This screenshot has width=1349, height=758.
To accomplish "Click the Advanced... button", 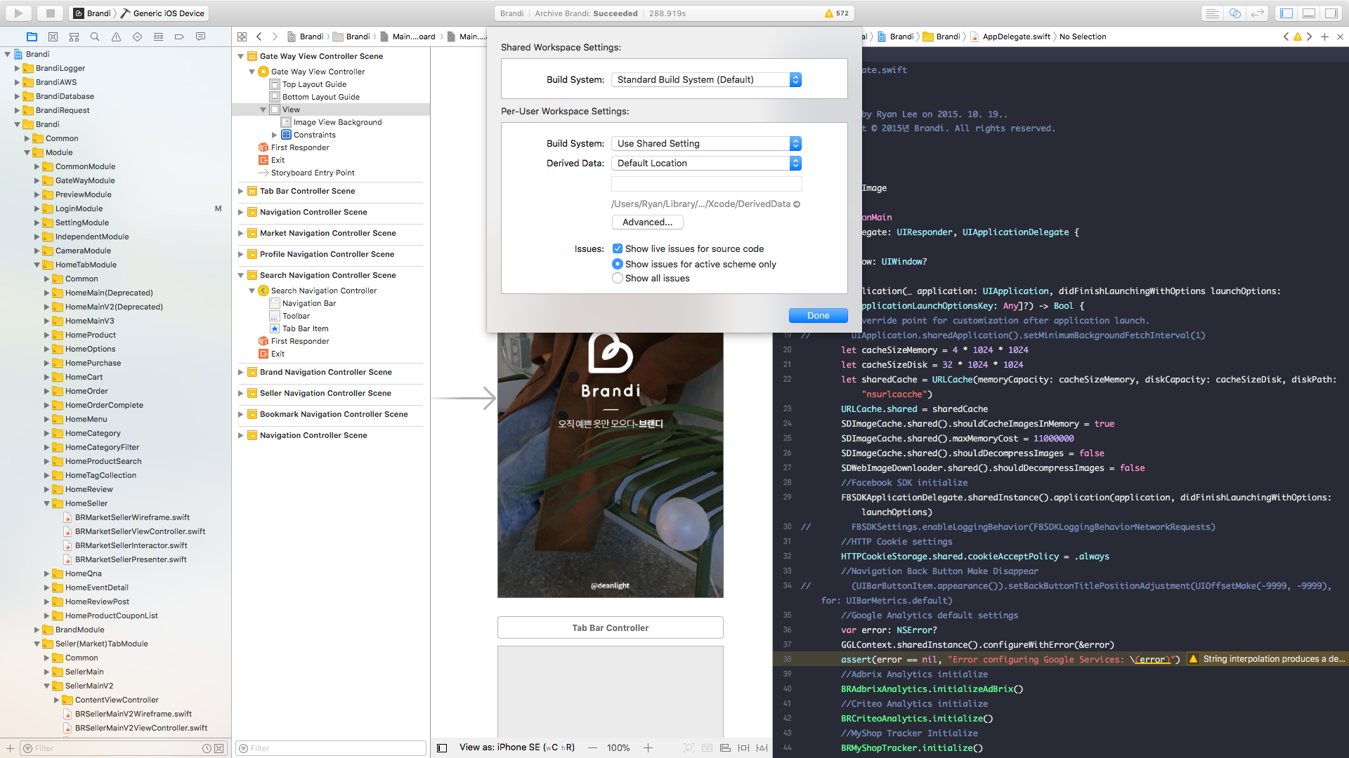I will coord(647,222).
